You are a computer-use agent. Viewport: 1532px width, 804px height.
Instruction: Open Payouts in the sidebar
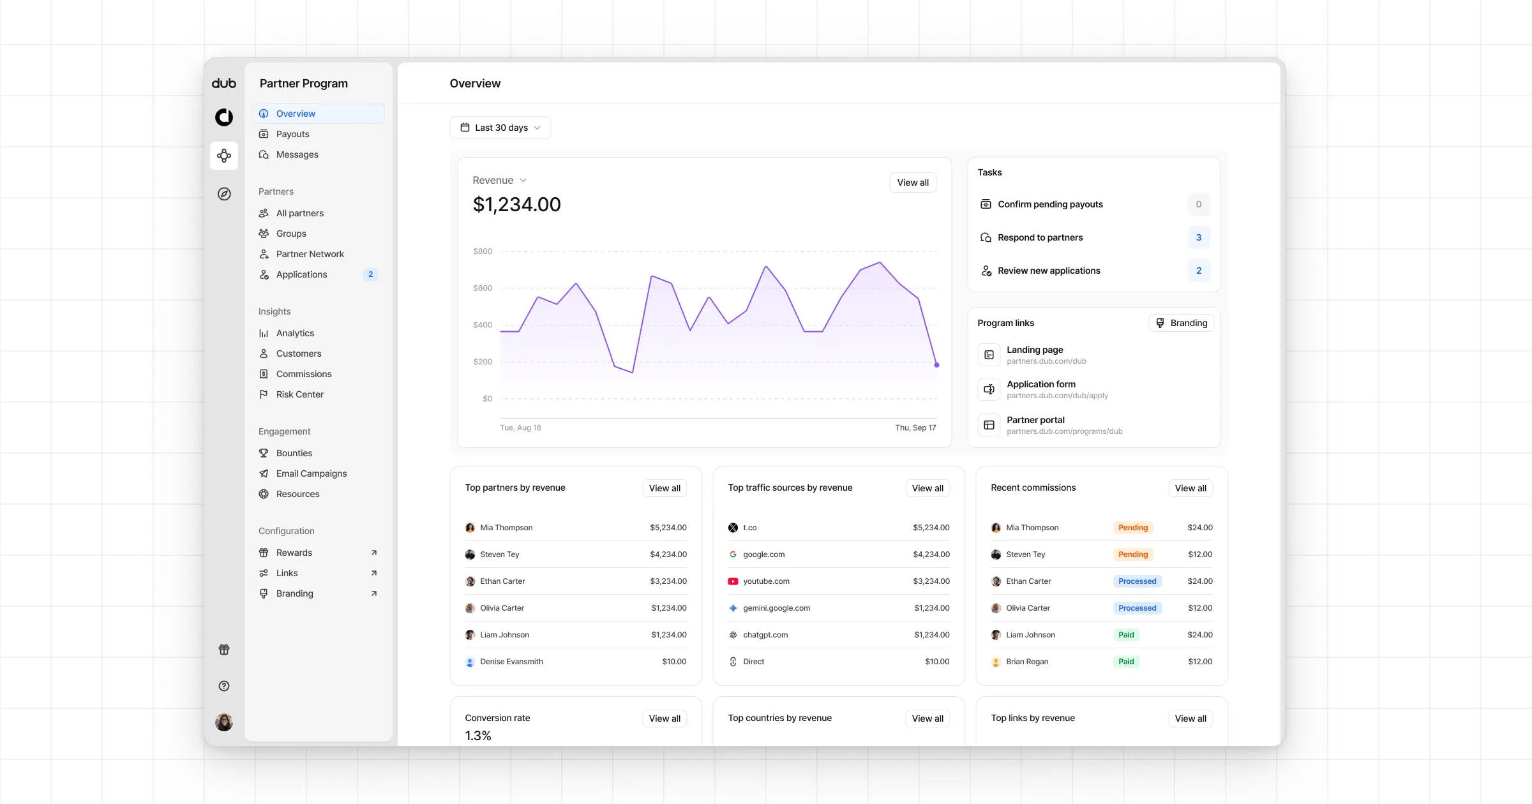[x=319, y=134]
